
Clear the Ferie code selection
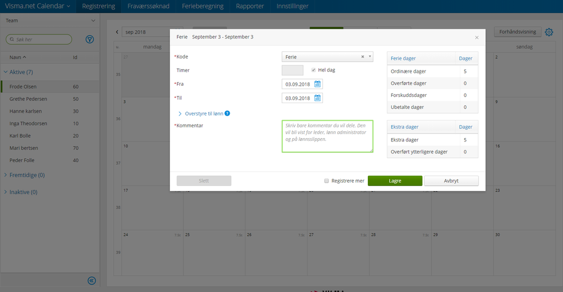(363, 57)
